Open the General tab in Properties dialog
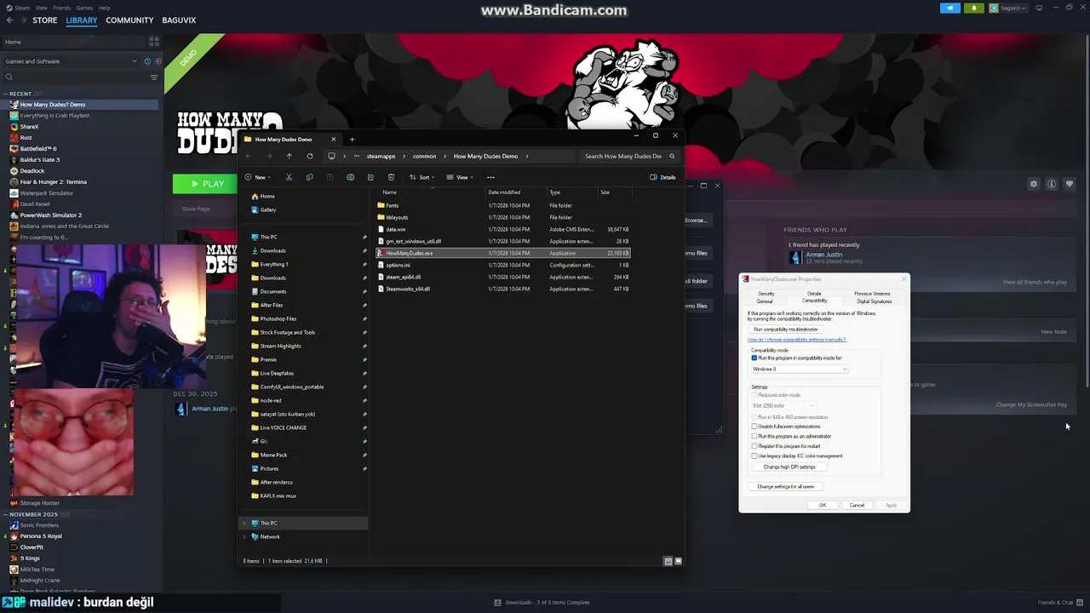 click(765, 301)
